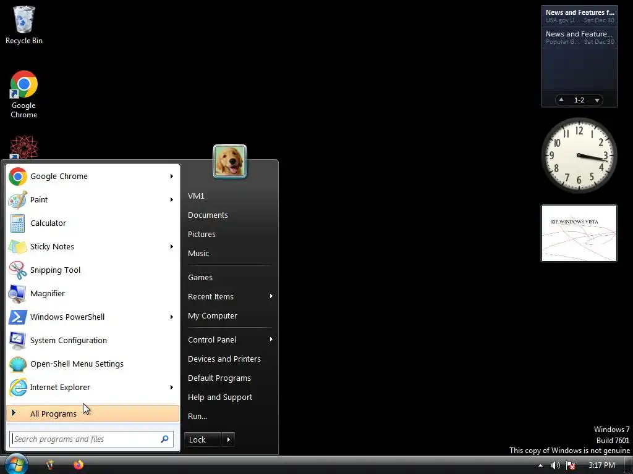Click the taskbar icon next to Start orb
This screenshot has height=474, width=633.
[x=49, y=465]
